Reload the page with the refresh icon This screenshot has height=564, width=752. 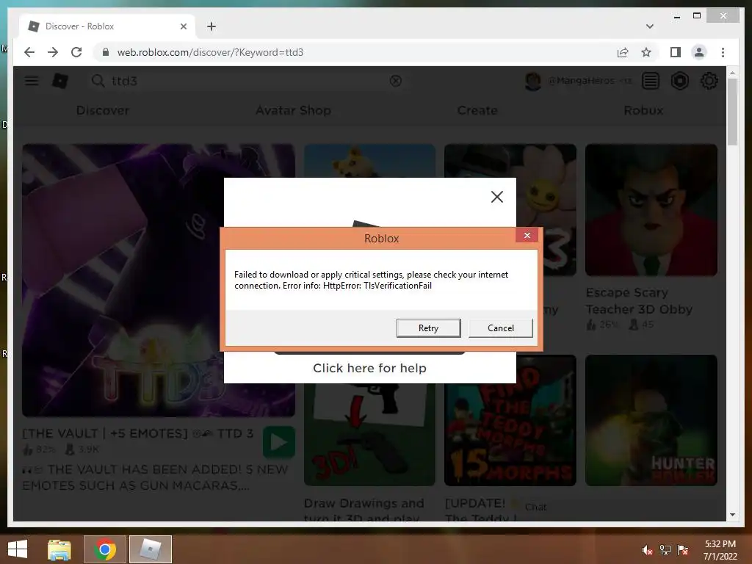click(x=76, y=52)
